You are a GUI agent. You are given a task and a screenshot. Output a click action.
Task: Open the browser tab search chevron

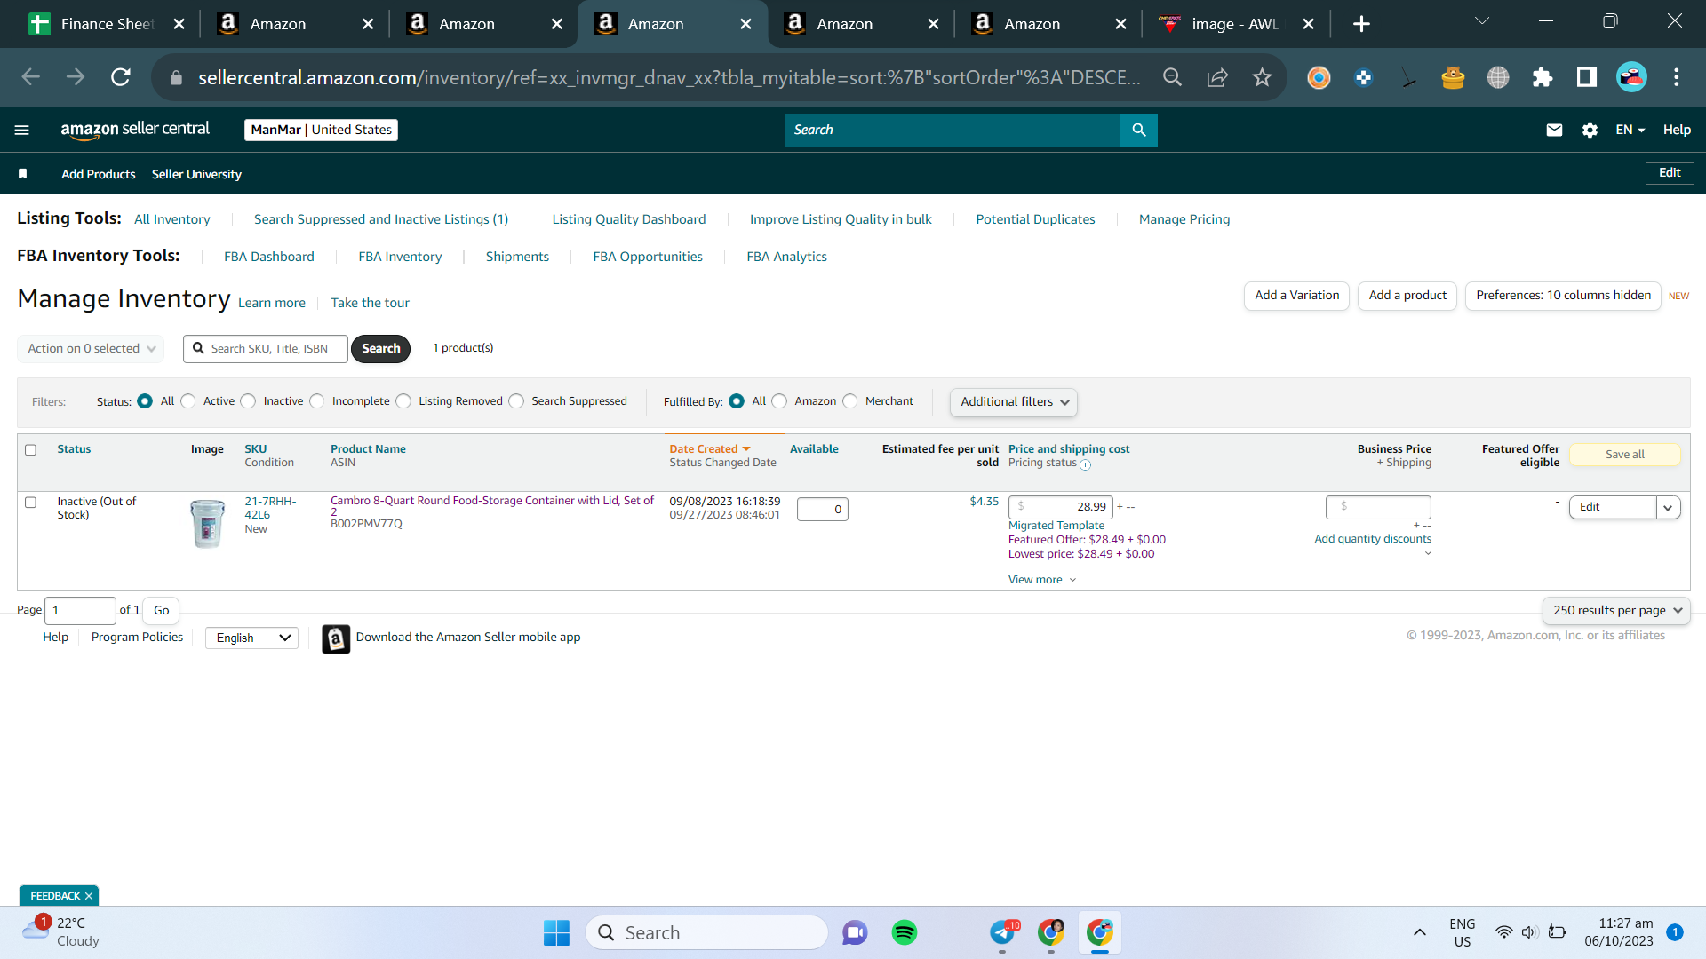[1482, 21]
